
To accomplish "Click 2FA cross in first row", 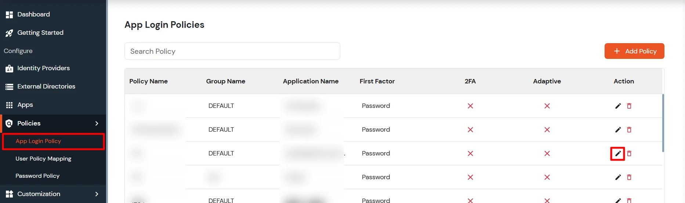I will [x=470, y=106].
